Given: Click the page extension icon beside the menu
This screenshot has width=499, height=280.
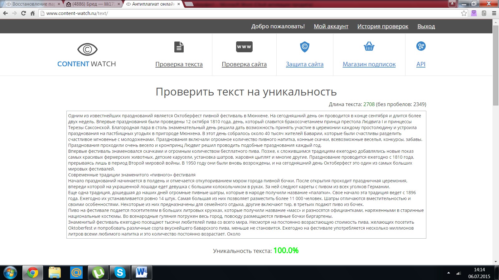Looking at the screenshot, I should click(484, 13).
